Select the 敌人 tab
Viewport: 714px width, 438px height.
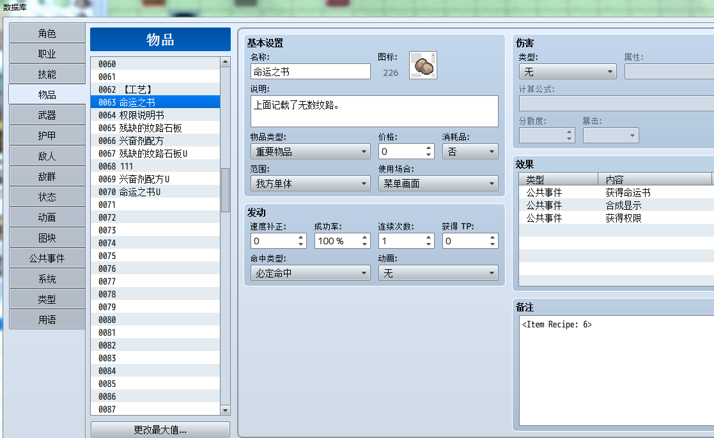(x=47, y=156)
